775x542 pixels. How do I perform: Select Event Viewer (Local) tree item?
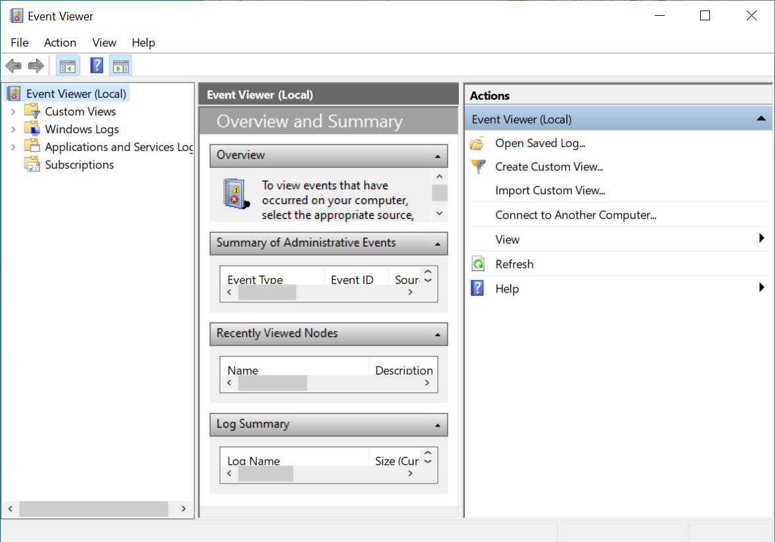pyautogui.click(x=76, y=93)
